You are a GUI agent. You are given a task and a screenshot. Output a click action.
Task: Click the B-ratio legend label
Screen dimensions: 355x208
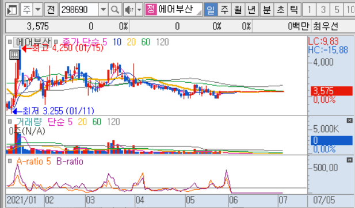(x=70, y=161)
